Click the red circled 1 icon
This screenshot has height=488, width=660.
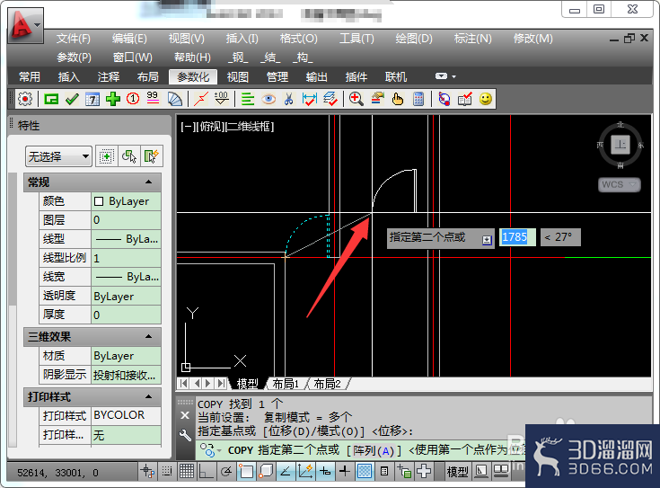(133, 100)
